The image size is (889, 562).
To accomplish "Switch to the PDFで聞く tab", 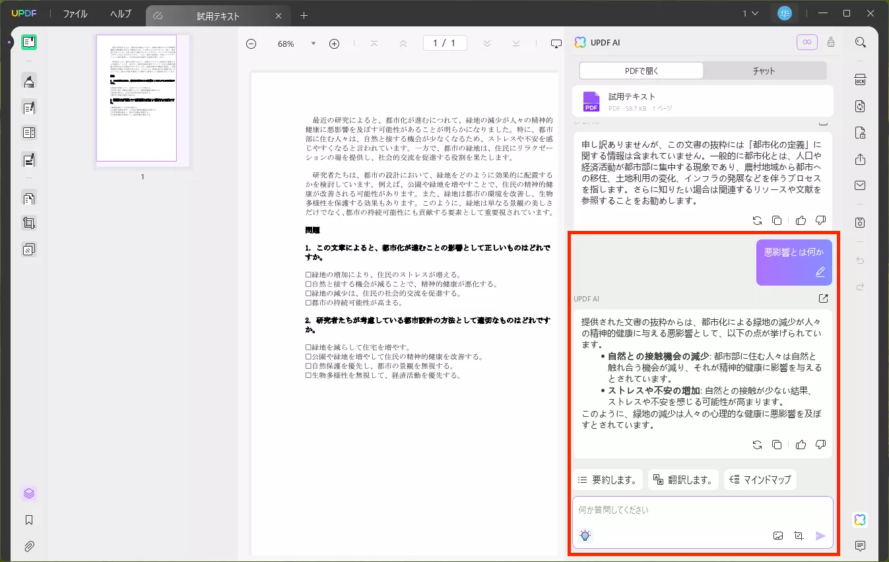I will [642, 71].
